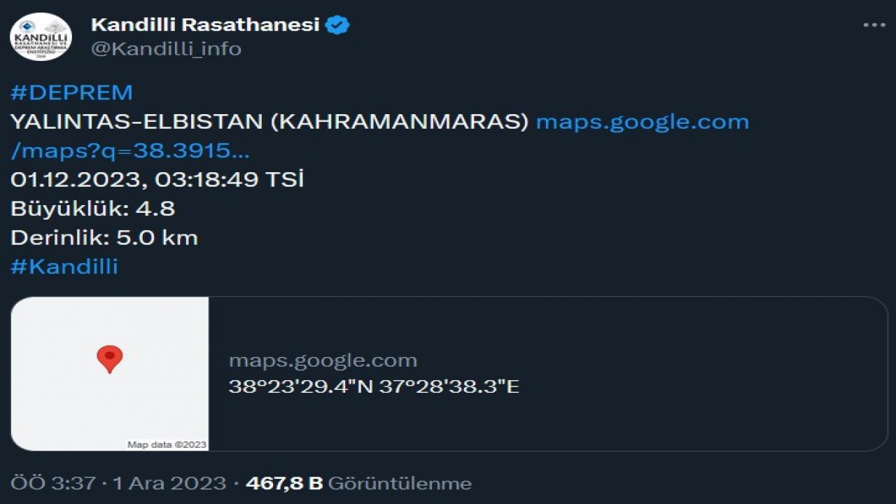Click the #Kandilli hashtag

pos(65,266)
